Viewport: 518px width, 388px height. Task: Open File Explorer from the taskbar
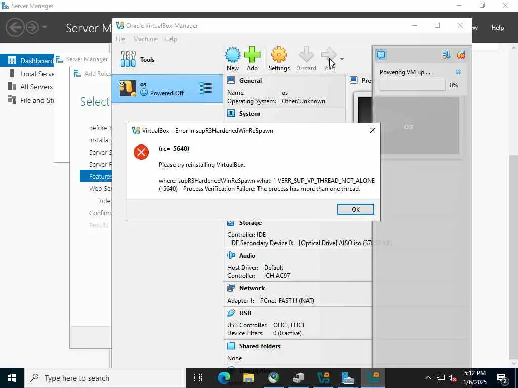[249, 378]
